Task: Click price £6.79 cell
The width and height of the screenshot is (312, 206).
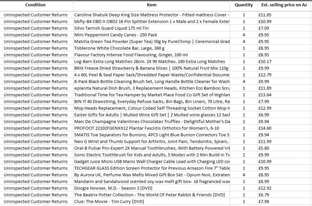Action: 284,195
